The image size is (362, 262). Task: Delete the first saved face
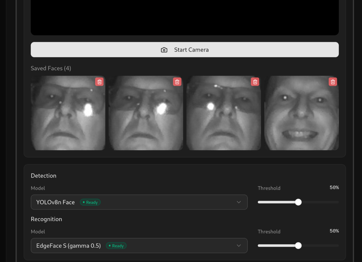tap(99, 82)
